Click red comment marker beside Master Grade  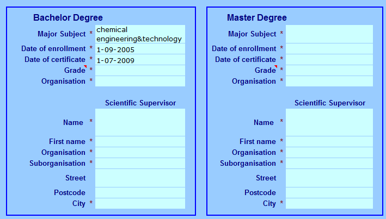click(276, 67)
